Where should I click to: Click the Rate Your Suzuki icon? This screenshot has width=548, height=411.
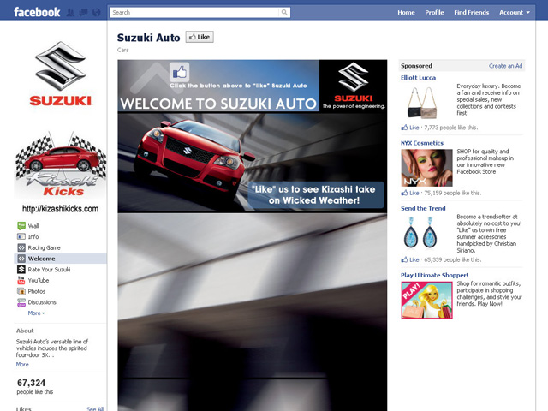pyautogui.click(x=21, y=269)
